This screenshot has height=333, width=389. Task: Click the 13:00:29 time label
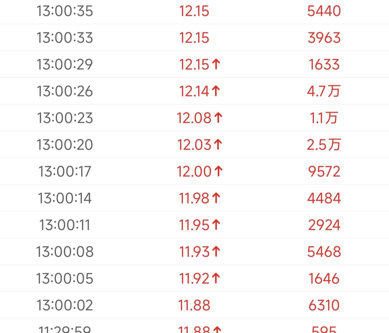click(65, 64)
